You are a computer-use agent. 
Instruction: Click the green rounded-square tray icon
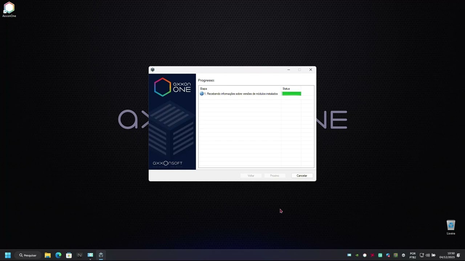point(380,255)
